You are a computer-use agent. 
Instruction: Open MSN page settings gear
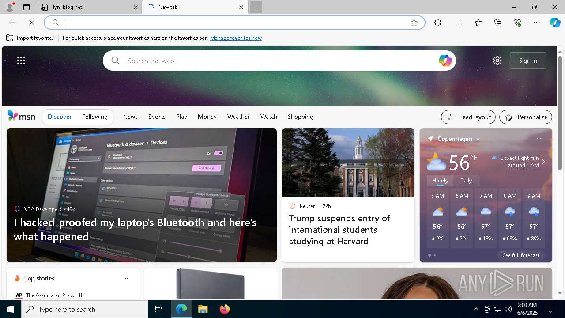click(497, 61)
